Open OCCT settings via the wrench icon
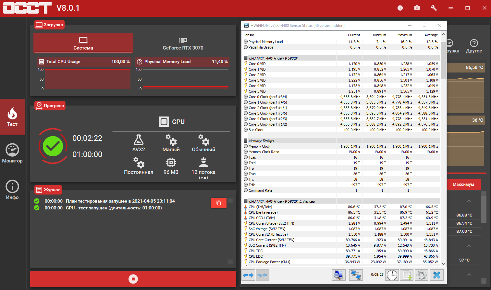 434,8
